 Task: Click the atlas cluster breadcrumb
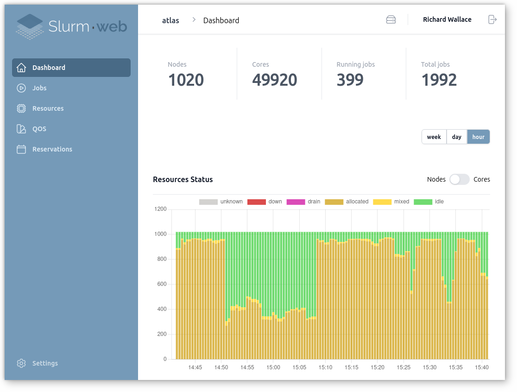coord(170,20)
